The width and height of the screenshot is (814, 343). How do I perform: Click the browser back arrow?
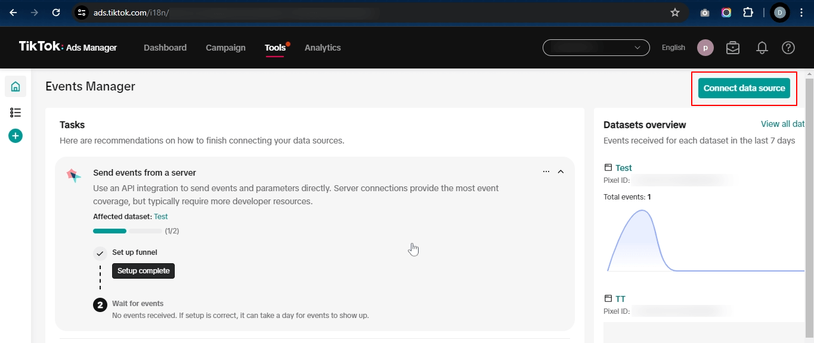pyautogui.click(x=13, y=13)
